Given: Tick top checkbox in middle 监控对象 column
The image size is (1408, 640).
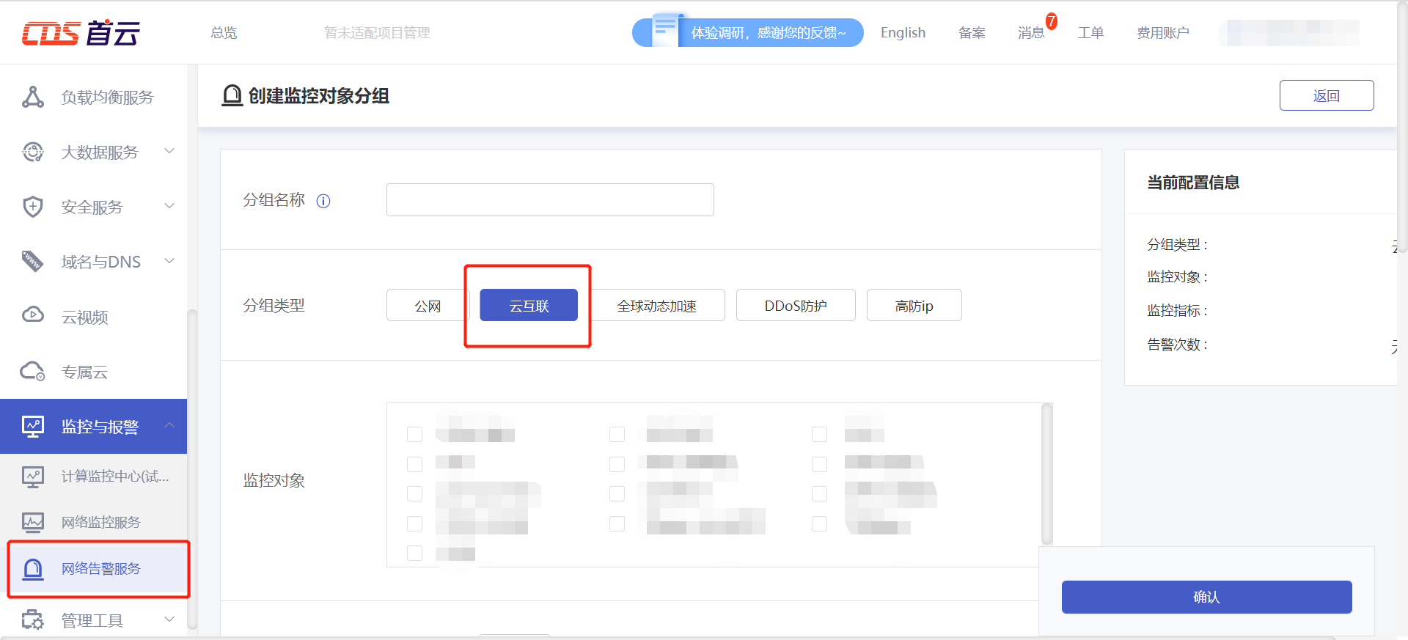Looking at the screenshot, I should 617,435.
